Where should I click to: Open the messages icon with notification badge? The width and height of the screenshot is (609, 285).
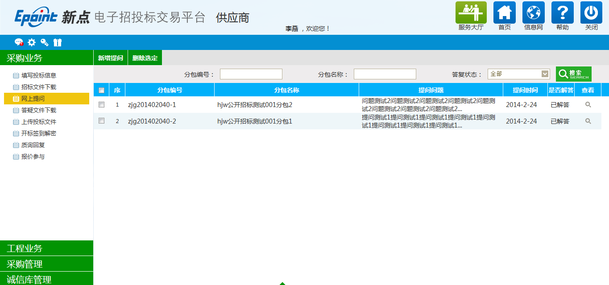[x=19, y=42]
